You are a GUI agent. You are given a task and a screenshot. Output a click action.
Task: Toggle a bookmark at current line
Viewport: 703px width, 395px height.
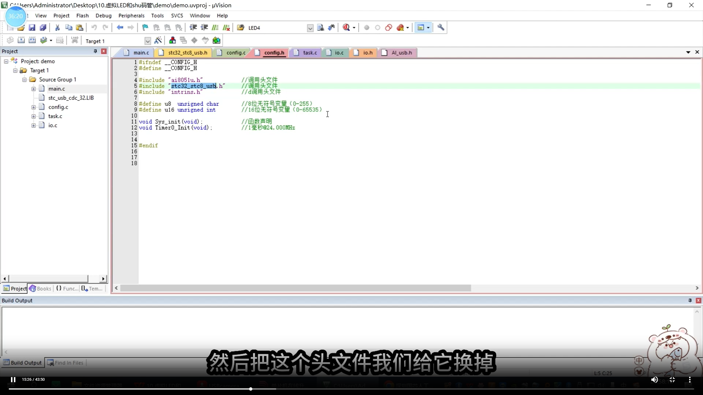(145, 27)
